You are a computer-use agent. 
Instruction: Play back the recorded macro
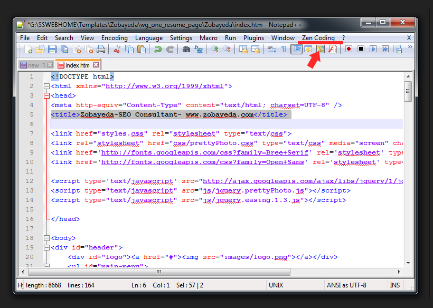373,49
